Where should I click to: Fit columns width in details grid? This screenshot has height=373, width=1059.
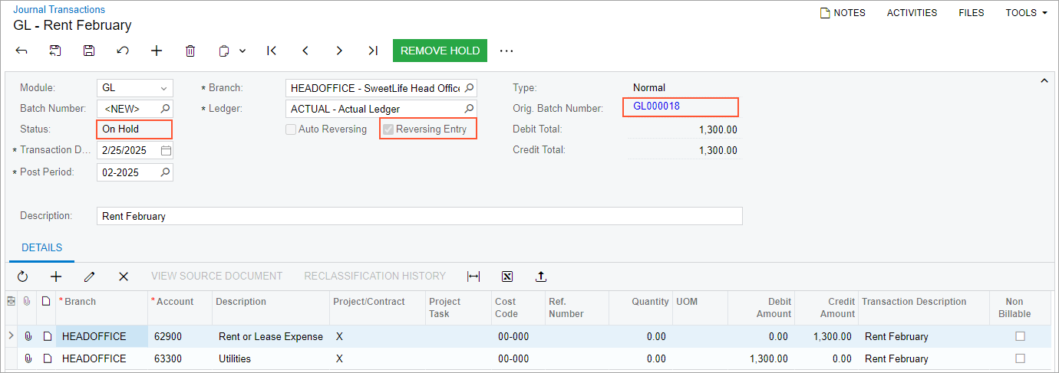[473, 276]
